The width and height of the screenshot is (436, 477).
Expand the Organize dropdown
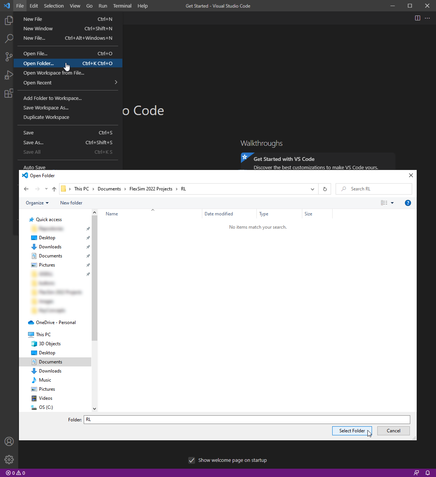[37, 203]
